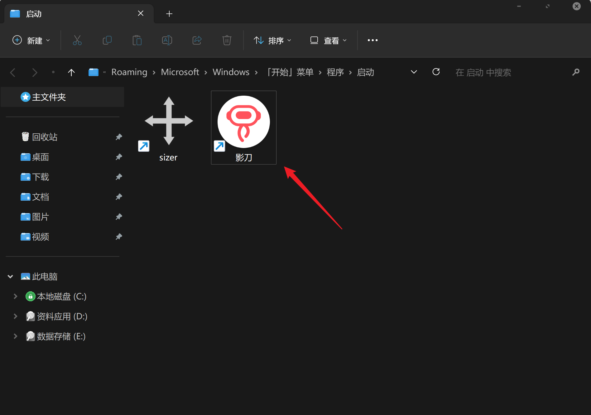Add a new tab
The height and width of the screenshot is (415, 591).
coord(169,14)
